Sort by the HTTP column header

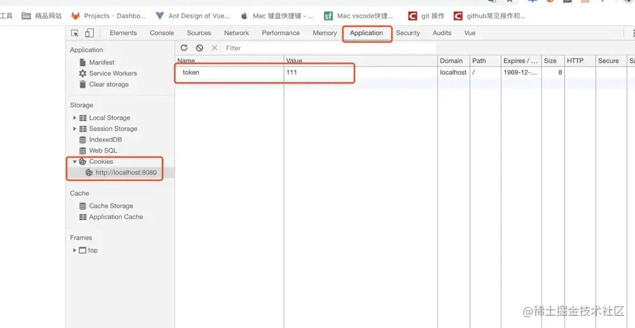[x=580, y=61]
